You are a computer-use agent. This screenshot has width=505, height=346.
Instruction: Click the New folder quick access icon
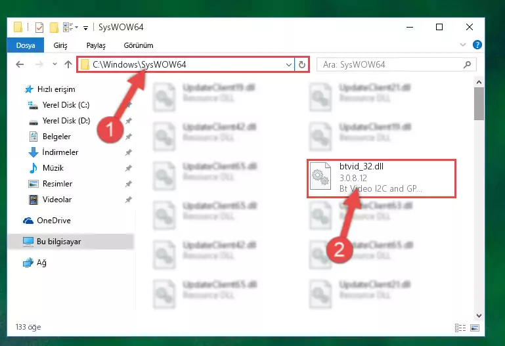(54, 28)
